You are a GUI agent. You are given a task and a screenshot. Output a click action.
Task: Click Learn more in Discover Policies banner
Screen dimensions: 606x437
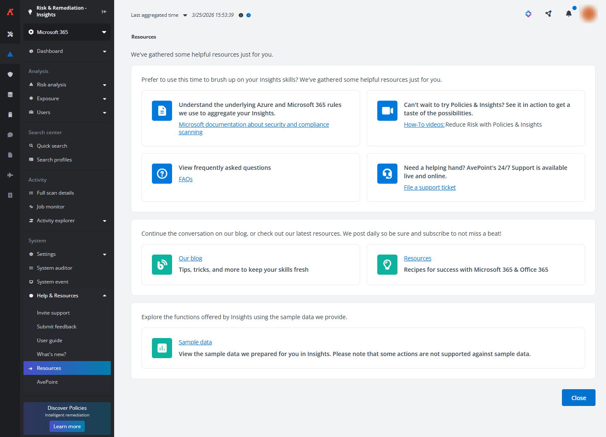[x=67, y=427]
